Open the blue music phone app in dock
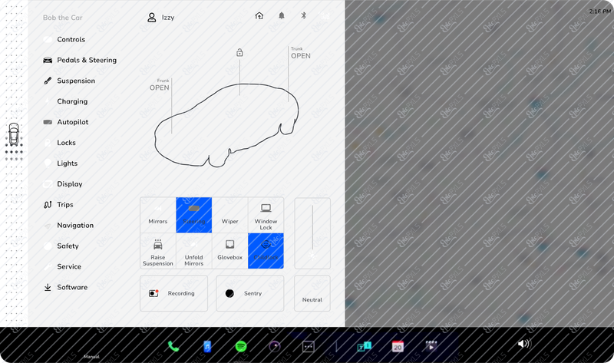Viewport: 614px width, 363px height. click(207, 346)
